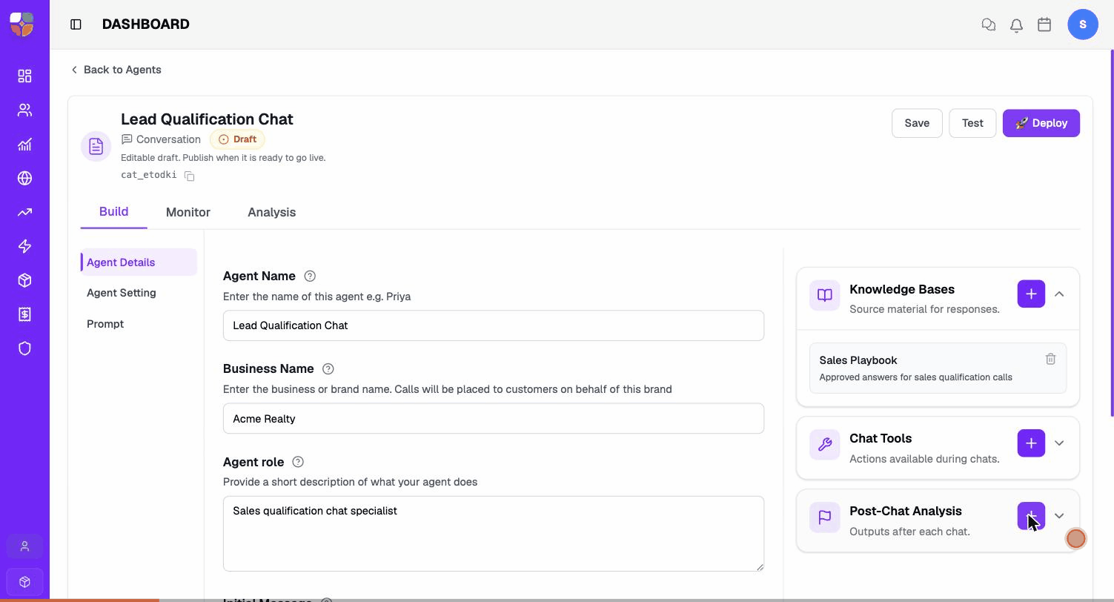The image size is (1114, 602).
Task: Click the Post-Chat Analysis flag icon
Action: coord(825,517)
